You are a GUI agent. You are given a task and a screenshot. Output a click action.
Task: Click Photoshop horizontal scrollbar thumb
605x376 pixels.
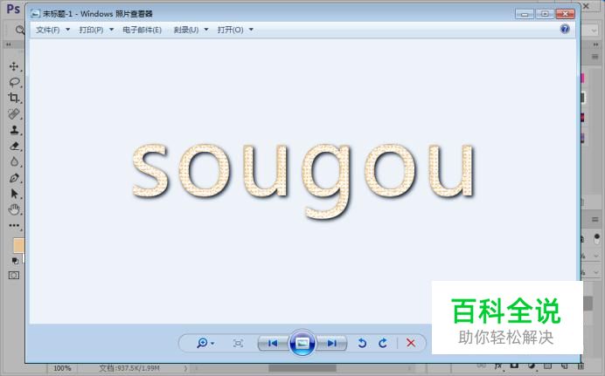click(302, 368)
